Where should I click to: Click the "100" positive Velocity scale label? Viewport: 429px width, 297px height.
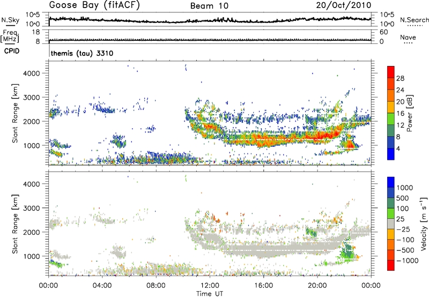(x=403, y=209)
